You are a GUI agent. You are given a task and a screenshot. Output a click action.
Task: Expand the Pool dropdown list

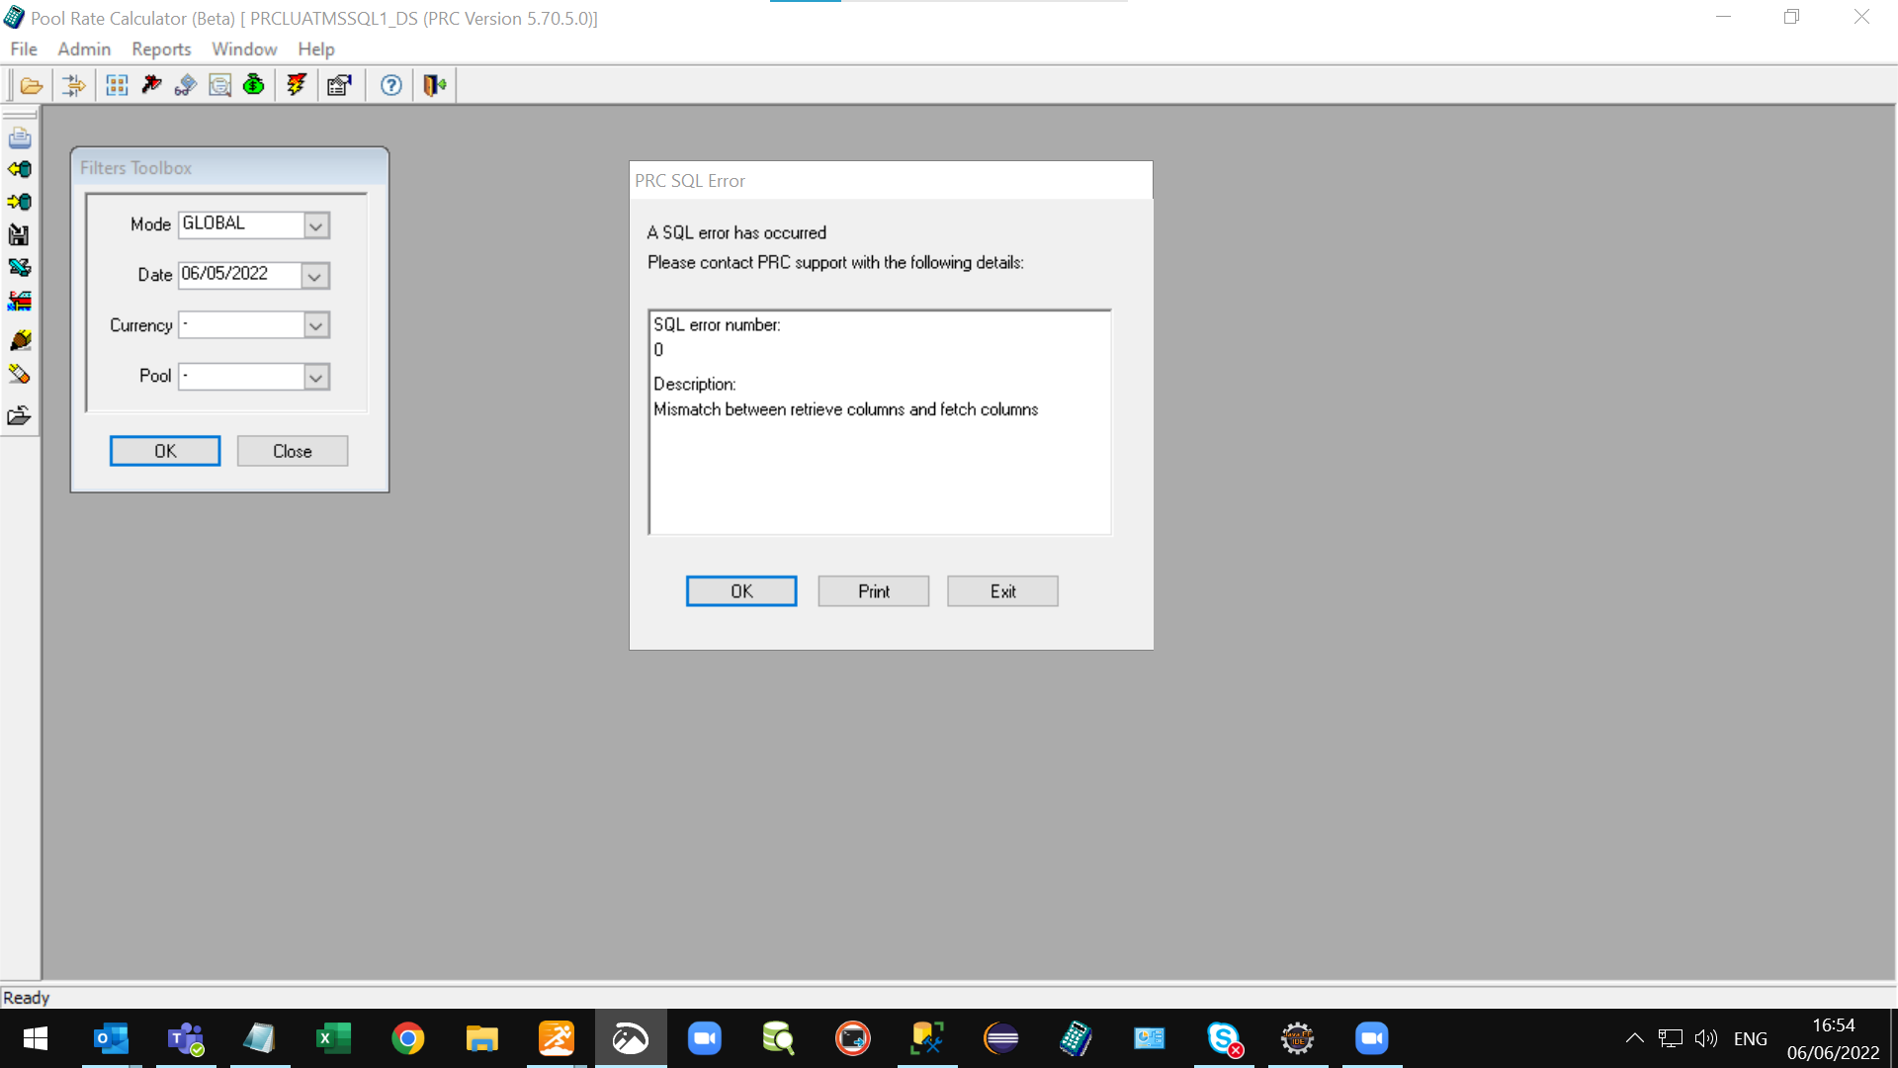[x=315, y=377]
